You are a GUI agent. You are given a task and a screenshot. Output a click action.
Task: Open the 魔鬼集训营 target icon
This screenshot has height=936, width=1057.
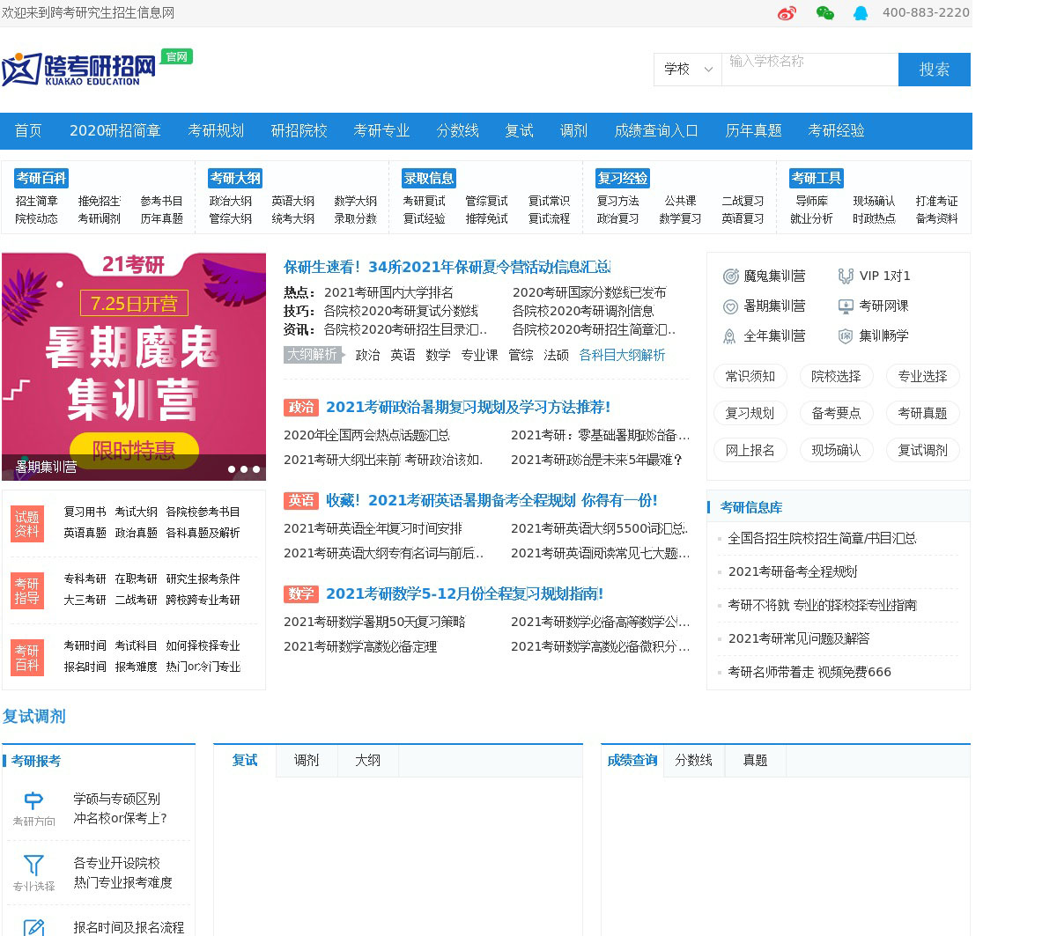point(730,276)
